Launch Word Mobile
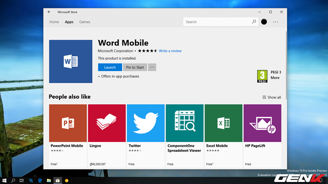The image size is (328, 184). pos(110,67)
